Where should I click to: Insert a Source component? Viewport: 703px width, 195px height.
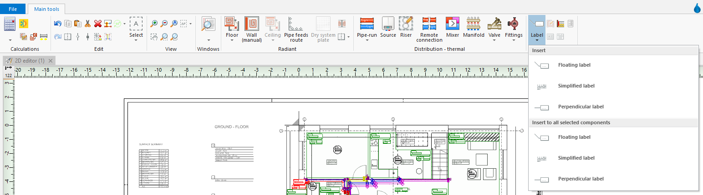click(388, 28)
